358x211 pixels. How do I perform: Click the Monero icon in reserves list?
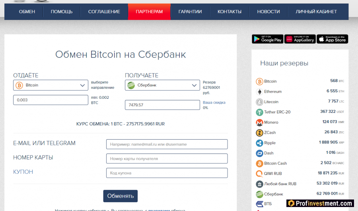click(x=259, y=123)
